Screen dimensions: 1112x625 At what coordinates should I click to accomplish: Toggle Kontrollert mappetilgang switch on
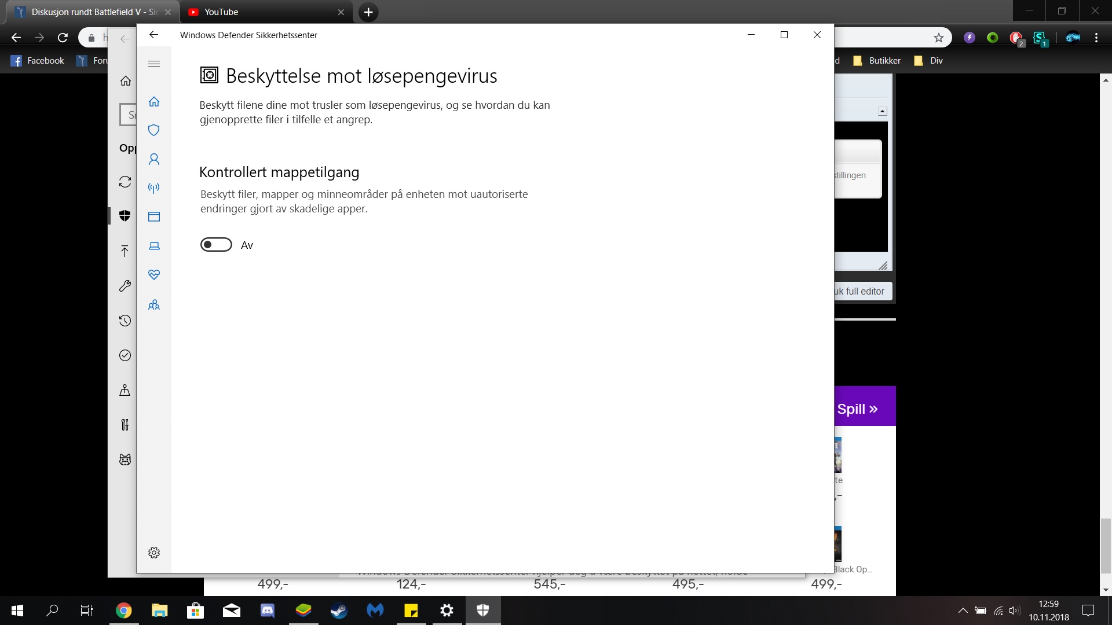click(216, 245)
